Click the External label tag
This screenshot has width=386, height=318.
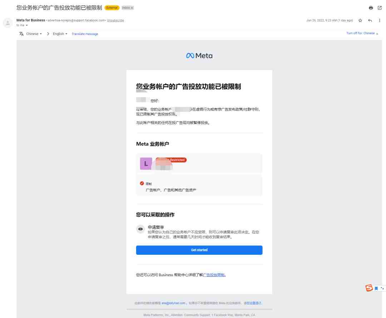point(112,8)
